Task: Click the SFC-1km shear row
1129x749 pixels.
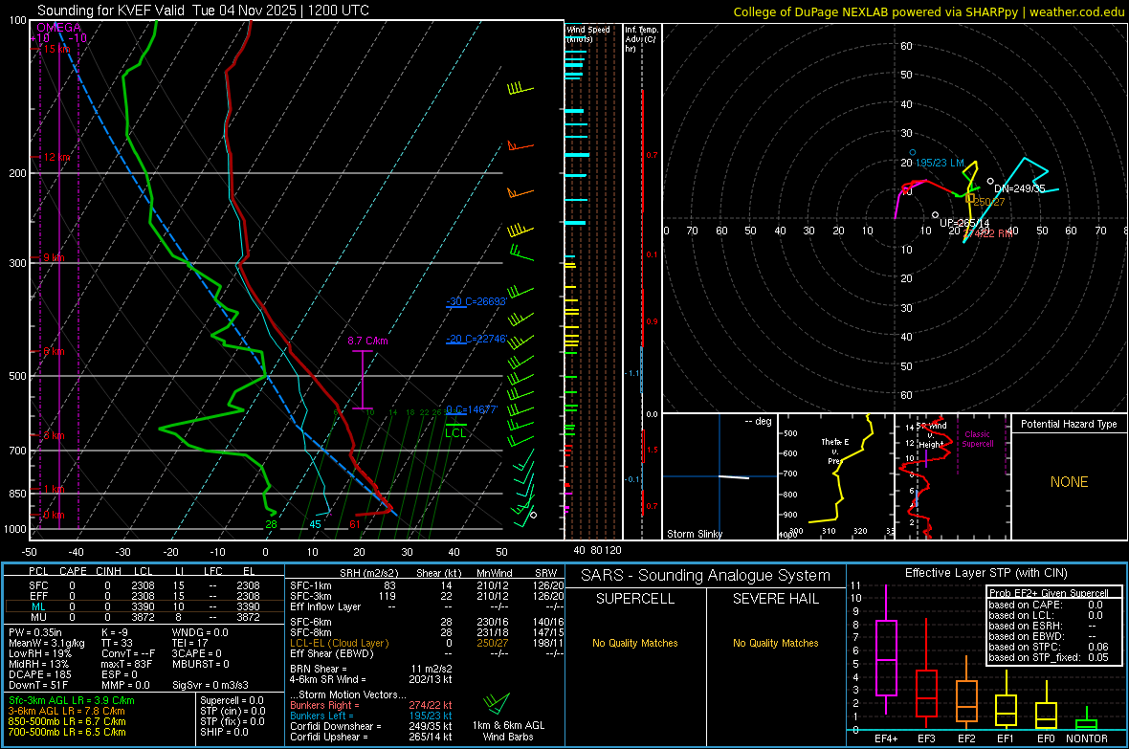Action: 427,585
